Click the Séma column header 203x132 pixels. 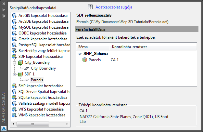click(x=83, y=47)
